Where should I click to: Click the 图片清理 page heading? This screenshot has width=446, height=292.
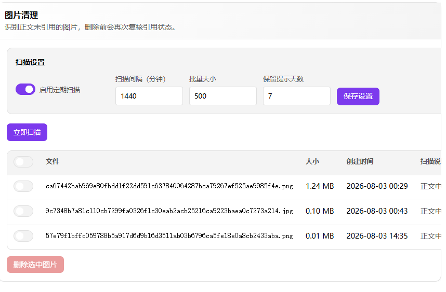[x=21, y=15]
